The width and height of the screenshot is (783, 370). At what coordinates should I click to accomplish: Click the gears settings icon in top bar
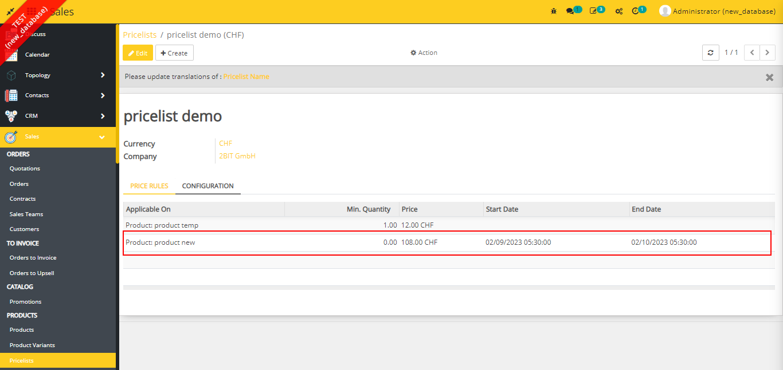coord(619,11)
